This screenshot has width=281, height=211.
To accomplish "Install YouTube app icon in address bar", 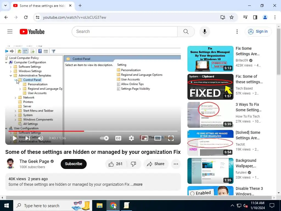I will coord(223,17).
